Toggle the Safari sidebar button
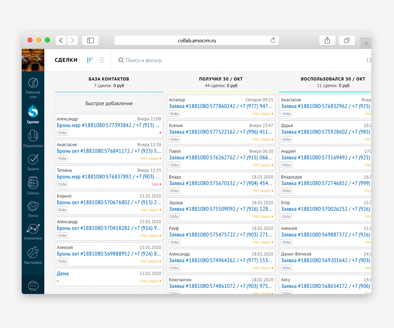The height and width of the screenshot is (328, 394). [x=90, y=40]
